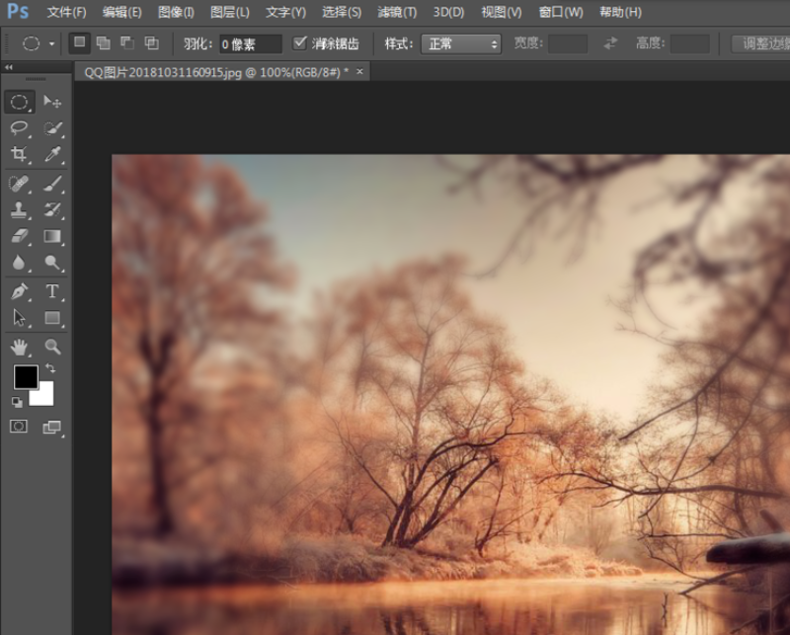Click the height (高度) input field
Viewport: 790px width, 635px height.
coord(690,43)
